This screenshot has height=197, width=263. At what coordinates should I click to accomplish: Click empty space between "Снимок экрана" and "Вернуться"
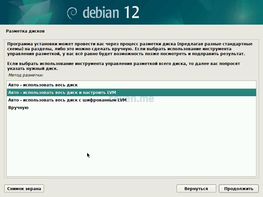[110, 188]
